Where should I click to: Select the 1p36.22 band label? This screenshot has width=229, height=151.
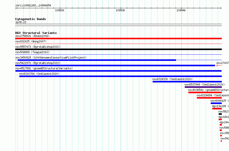(x=21, y=22)
